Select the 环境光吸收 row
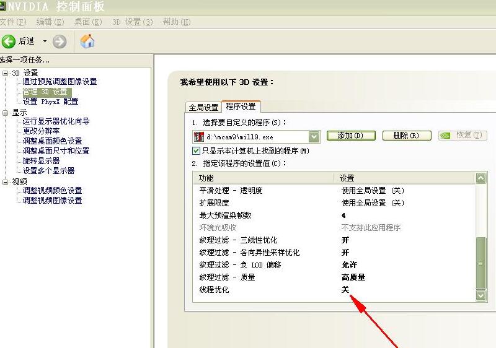Viewport: 496px width, 348px height. pos(334,228)
